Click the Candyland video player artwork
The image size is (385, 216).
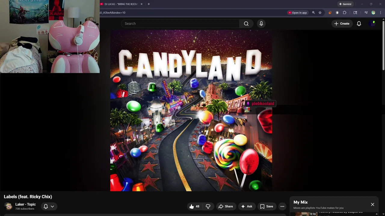191,110
